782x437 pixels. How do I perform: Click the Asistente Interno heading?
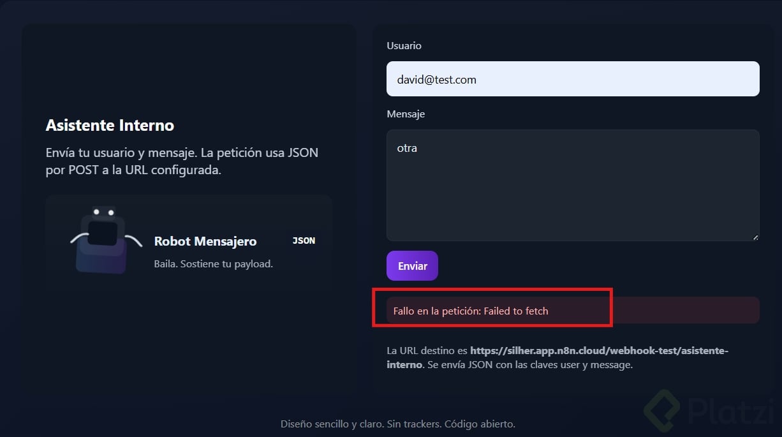pyautogui.click(x=110, y=125)
